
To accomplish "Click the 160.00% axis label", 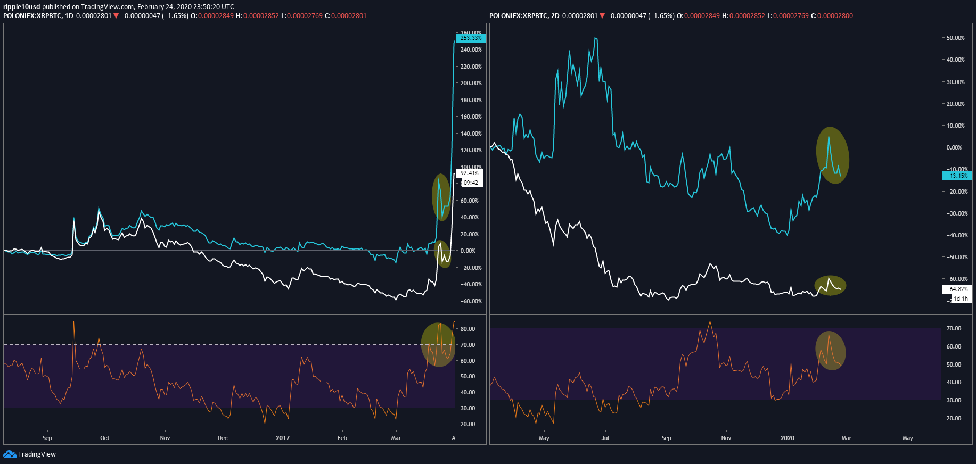I will coord(471,117).
